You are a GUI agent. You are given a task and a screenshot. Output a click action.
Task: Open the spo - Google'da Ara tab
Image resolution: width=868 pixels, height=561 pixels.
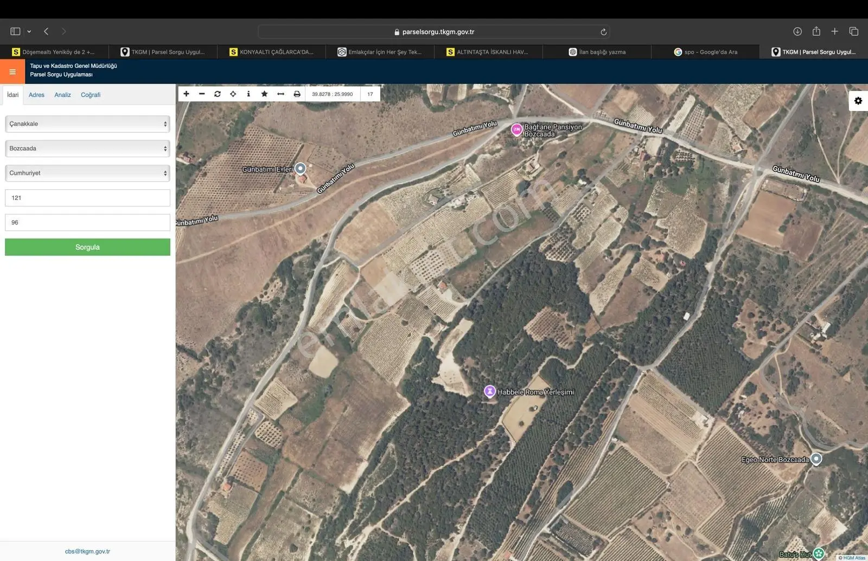[705, 52]
